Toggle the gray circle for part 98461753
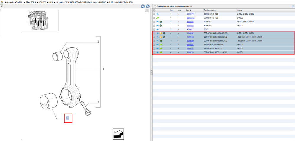 point(154,18)
